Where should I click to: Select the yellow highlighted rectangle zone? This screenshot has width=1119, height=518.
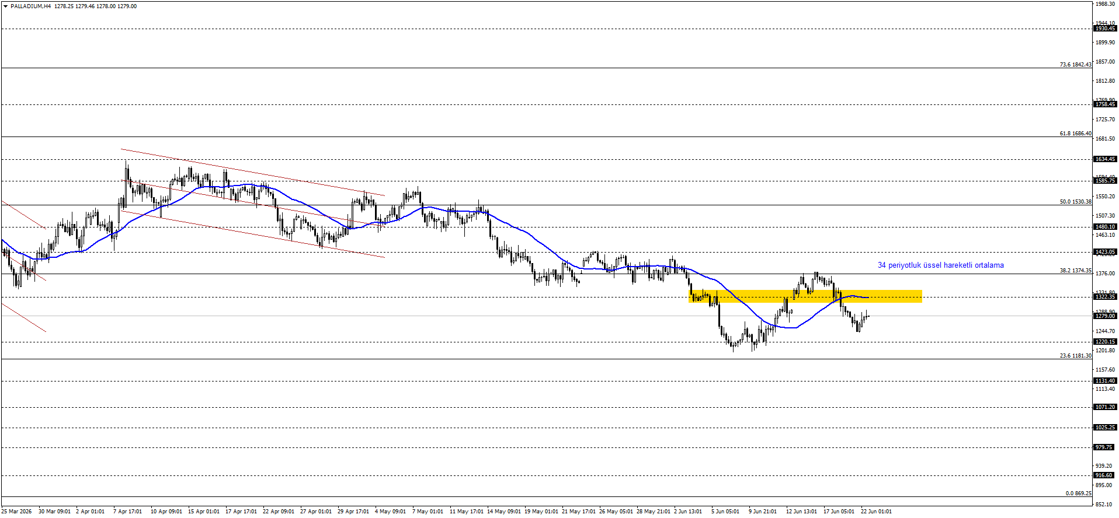[x=805, y=296]
